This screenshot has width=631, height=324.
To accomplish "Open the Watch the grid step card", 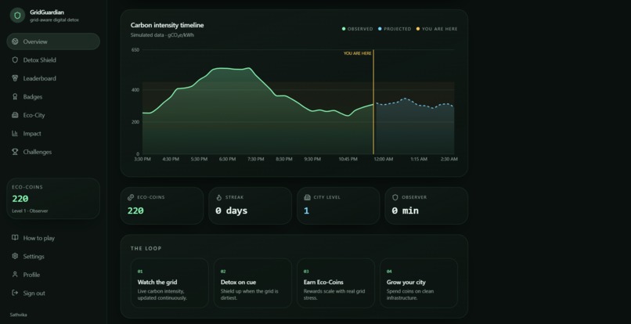I will [169, 283].
